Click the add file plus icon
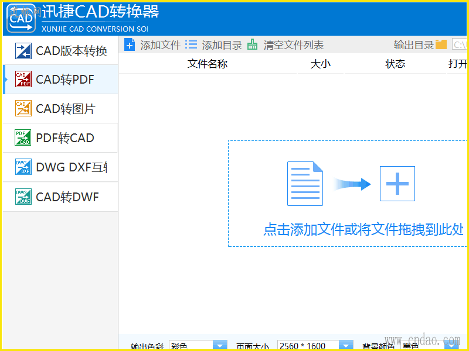This screenshot has width=469, height=351. [x=130, y=45]
